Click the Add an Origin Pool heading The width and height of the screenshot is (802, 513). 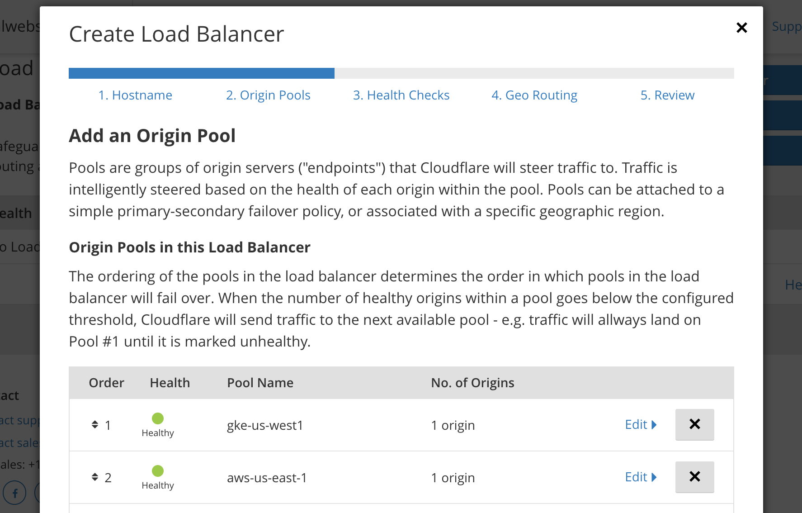tap(152, 136)
